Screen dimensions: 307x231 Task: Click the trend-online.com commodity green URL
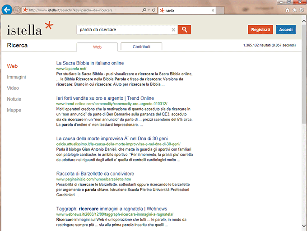(112, 104)
